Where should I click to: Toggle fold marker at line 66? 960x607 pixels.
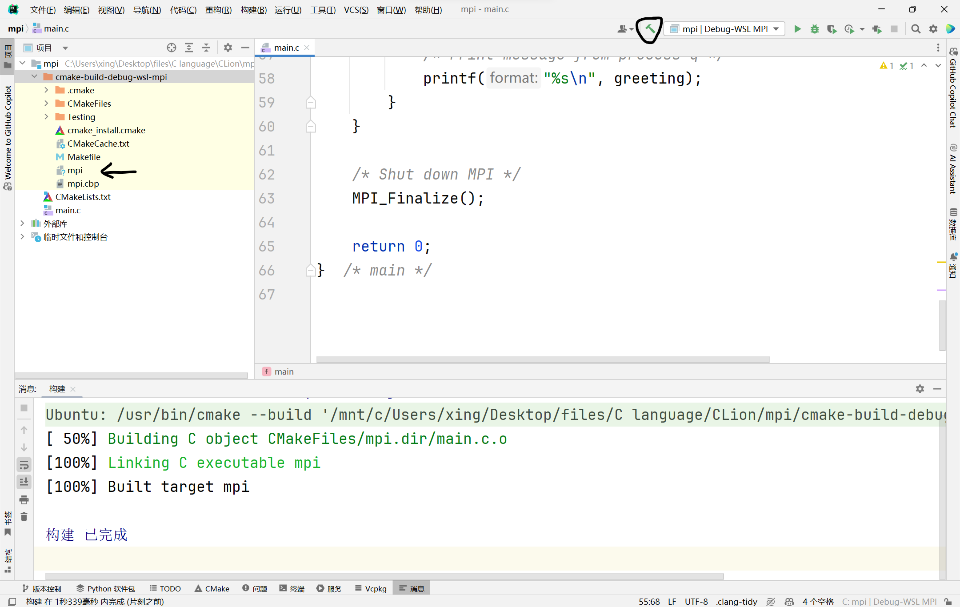tap(311, 270)
